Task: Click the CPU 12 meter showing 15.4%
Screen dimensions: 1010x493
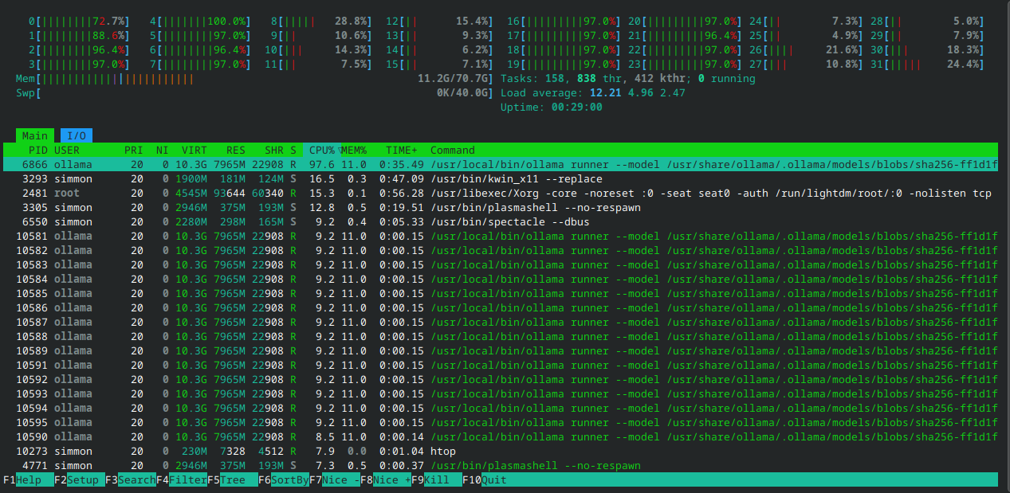Action: pyautogui.click(x=440, y=22)
